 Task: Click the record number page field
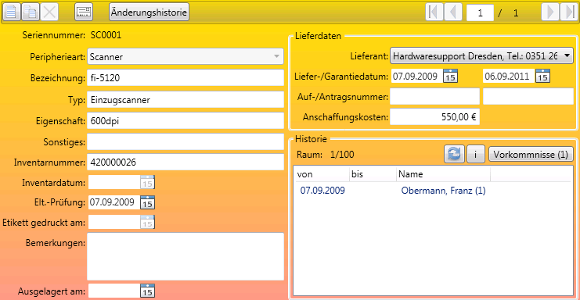point(480,13)
